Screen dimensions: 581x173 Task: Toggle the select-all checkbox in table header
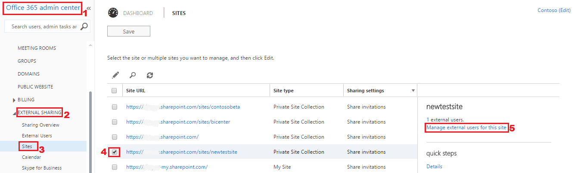click(x=114, y=91)
